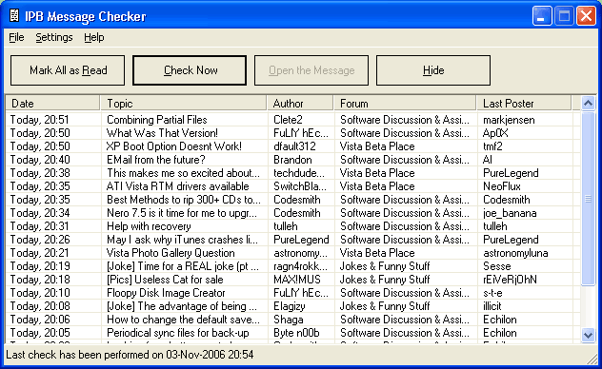Click the window resize grip in status bar
602x369 pixels.
(592, 359)
